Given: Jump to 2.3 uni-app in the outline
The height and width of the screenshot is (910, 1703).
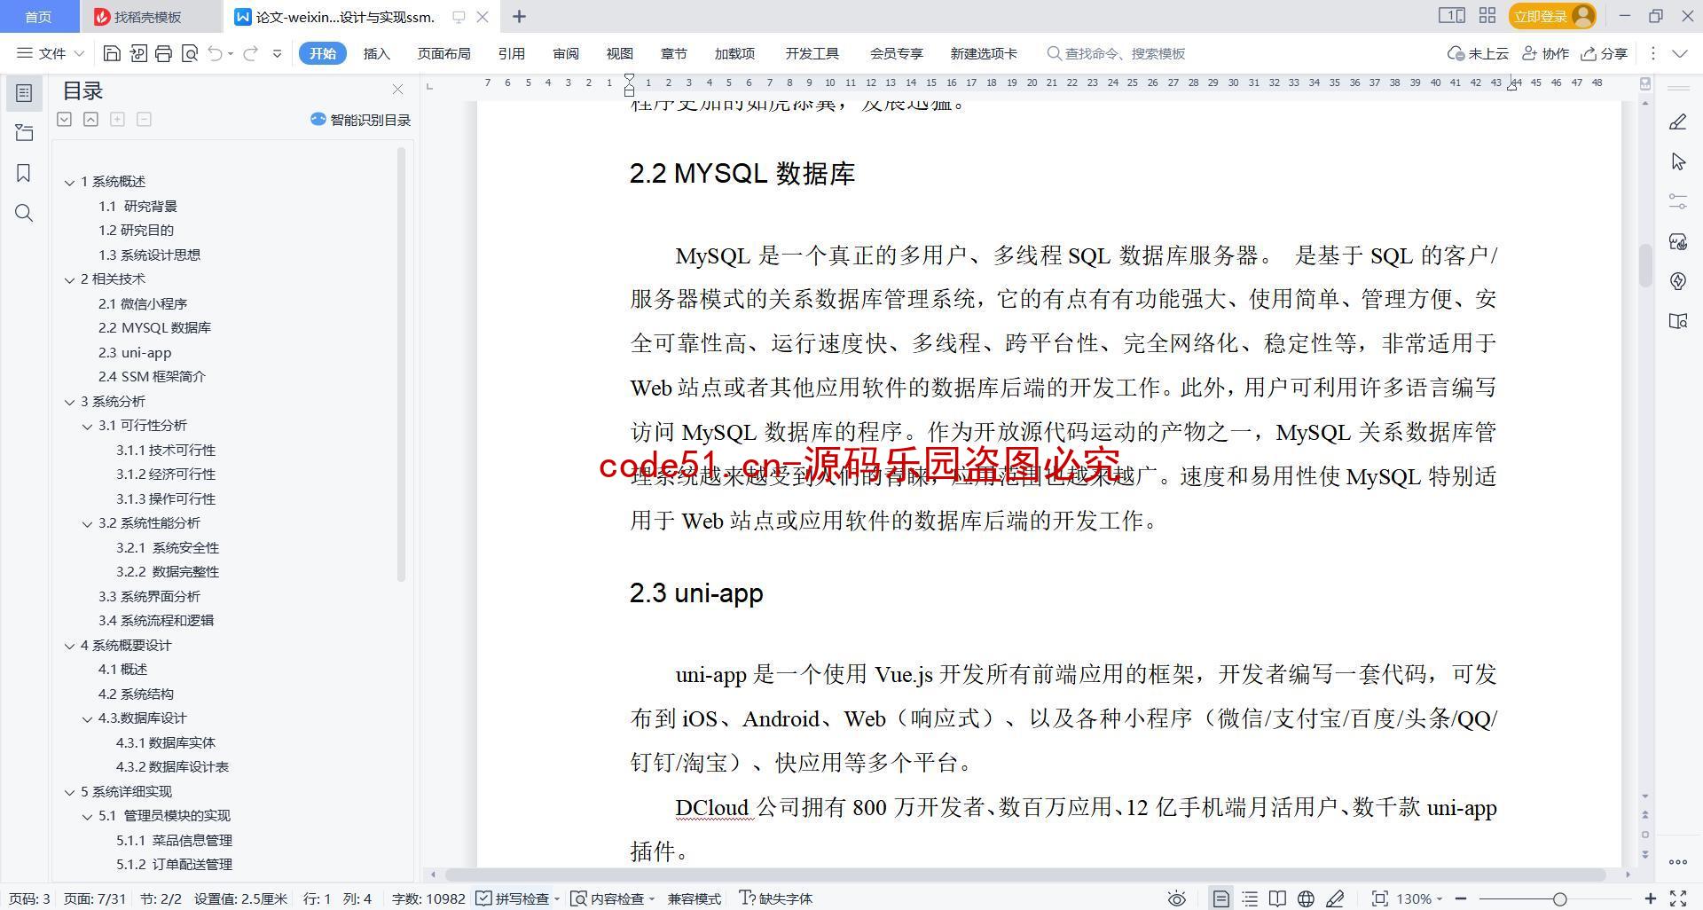Looking at the screenshot, I should pyautogui.click(x=135, y=352).
